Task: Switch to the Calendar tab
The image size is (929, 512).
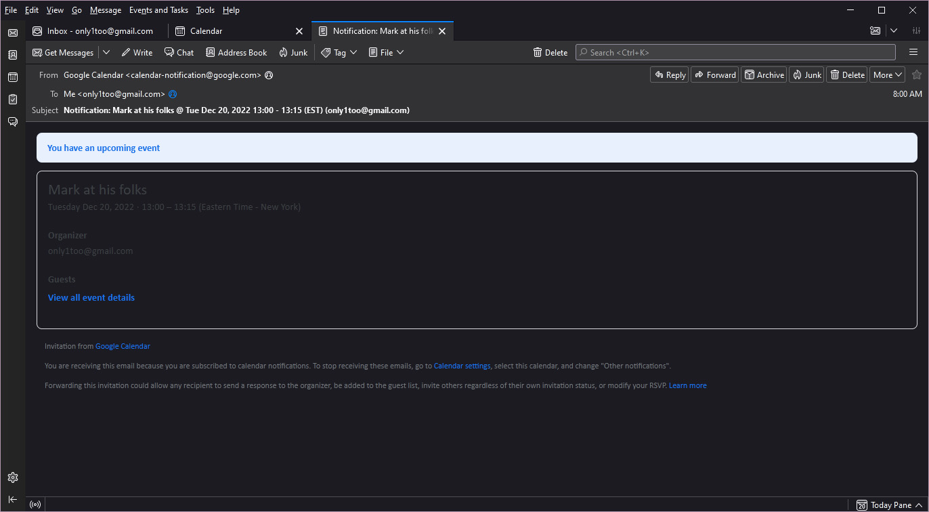Action: [x=206, y=31]
